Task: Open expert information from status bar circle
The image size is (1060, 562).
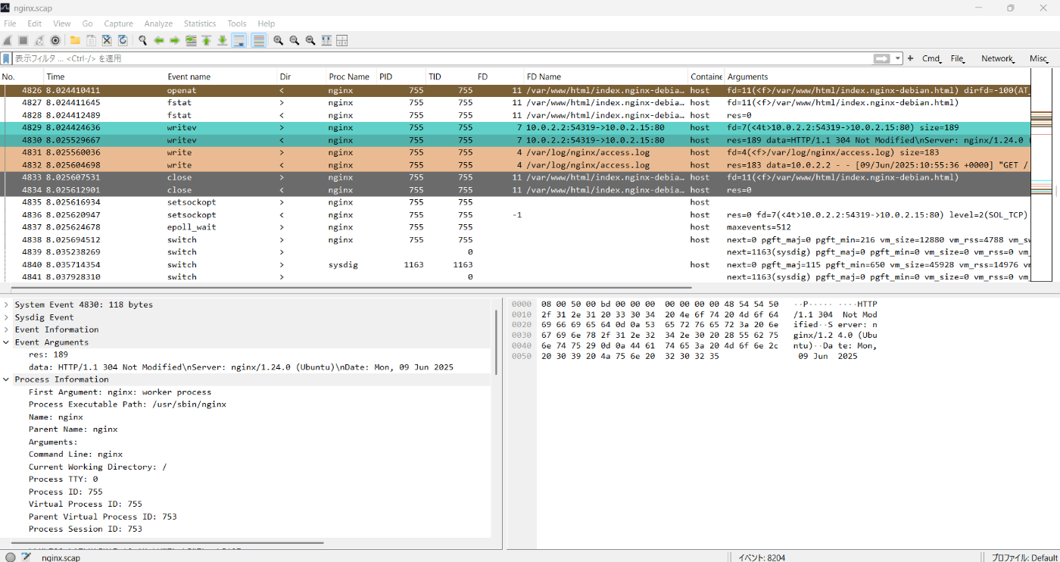Action: (11, 557)
